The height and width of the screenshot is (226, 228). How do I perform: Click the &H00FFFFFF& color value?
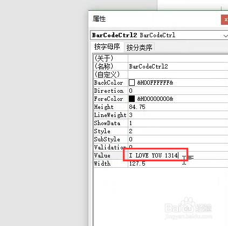(155, 83)
